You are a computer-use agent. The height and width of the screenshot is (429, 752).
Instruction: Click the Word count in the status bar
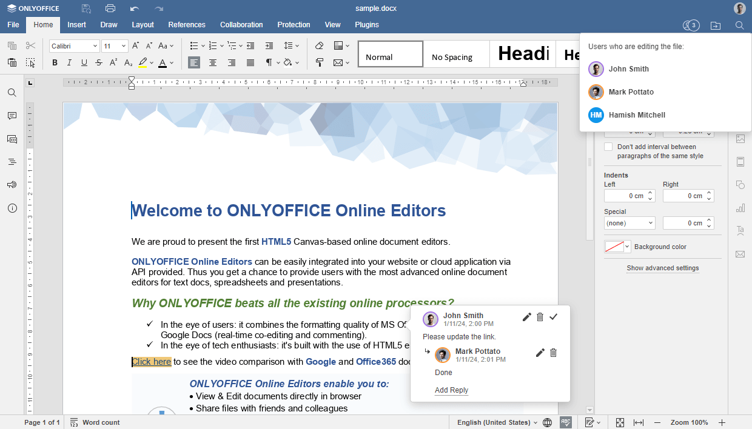pyautogui.click(x=101, y=422)
